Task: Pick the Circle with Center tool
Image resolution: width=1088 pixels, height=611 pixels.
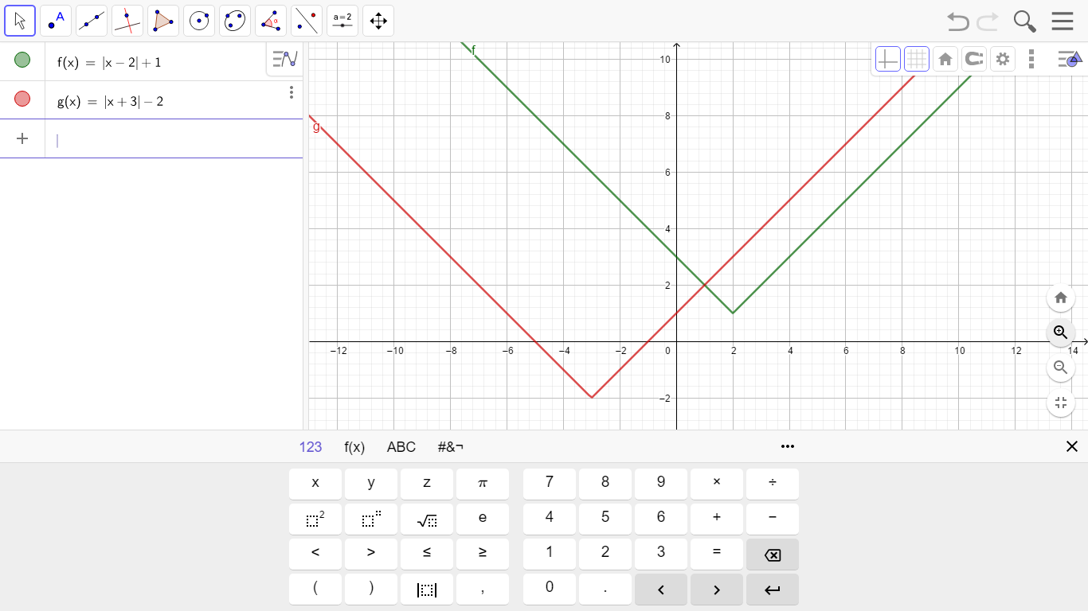Action: coord(199,21)
